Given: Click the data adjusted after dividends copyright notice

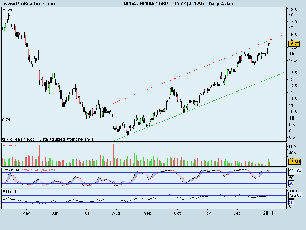Looking at the screenshot, I should click(x=48, y=139).
